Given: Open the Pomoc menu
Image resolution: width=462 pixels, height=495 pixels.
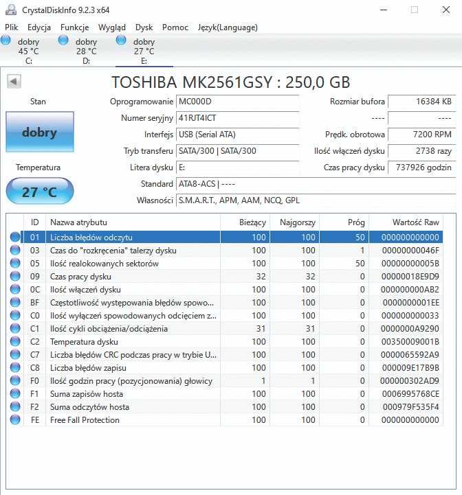Looking at the screenshot, I should (175, 27).
